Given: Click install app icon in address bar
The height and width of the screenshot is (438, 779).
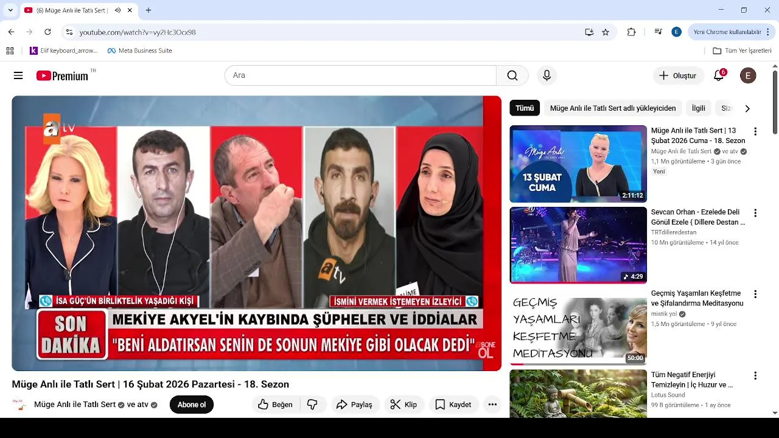Looking at the screenshot, I should (x=589, y=32).
